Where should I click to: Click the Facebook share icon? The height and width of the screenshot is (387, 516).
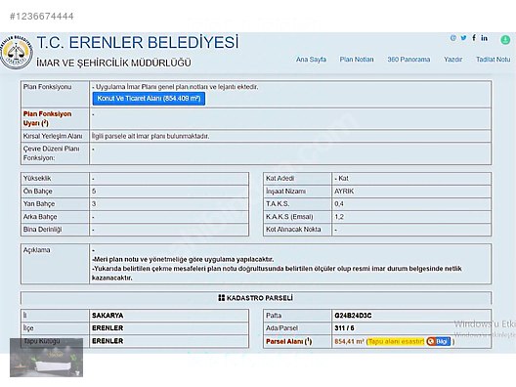pos(474,37)
